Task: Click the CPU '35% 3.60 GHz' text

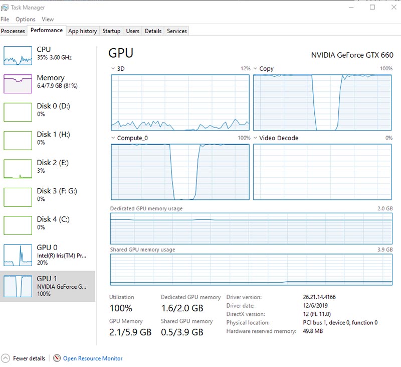Action: pyautogui.click(x=54, y=58)
